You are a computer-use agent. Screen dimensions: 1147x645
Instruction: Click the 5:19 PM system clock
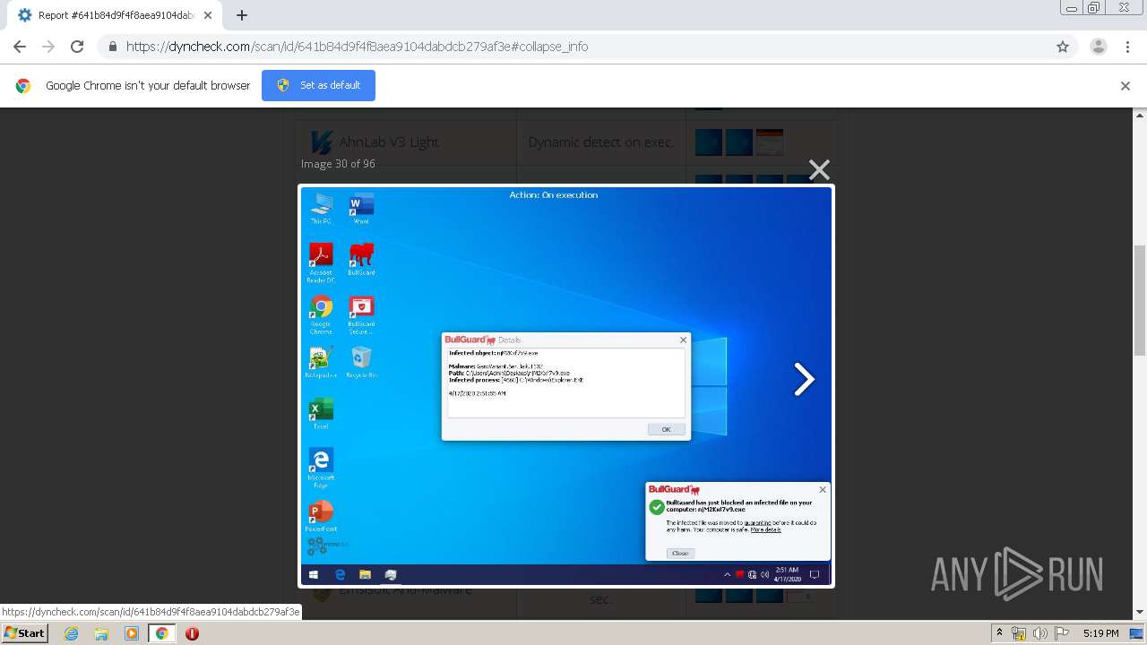1100,633
